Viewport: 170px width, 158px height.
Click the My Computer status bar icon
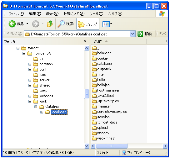click(124, 153)
